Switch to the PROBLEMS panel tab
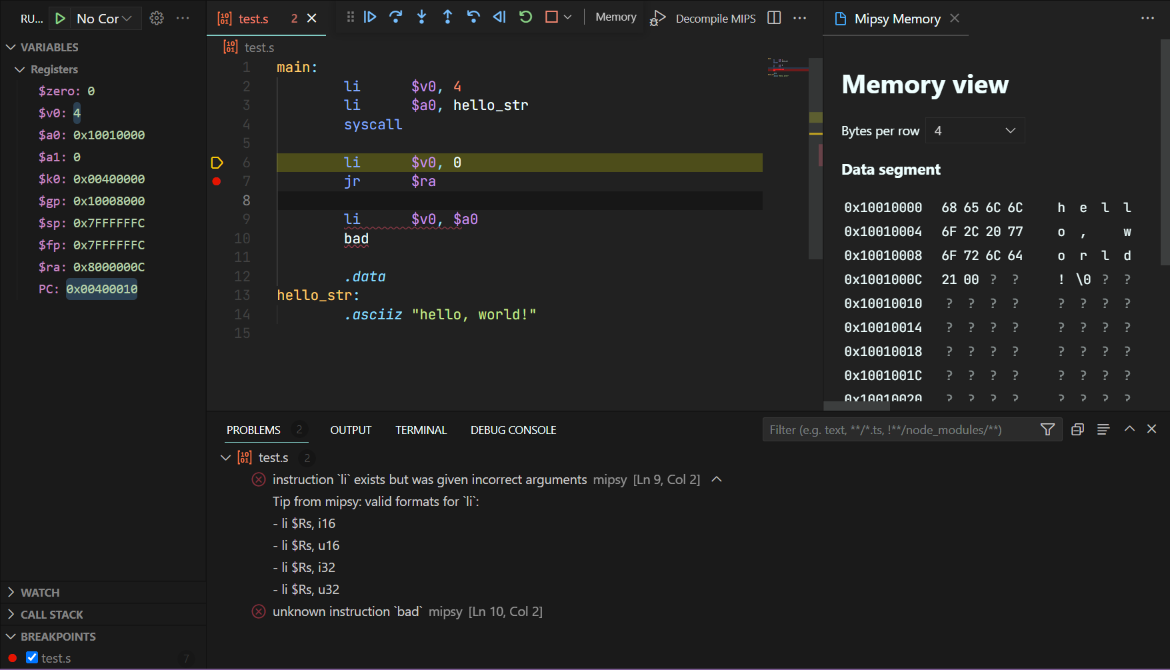The height and width of the screenshot is (670, 1170). (253, 430)
